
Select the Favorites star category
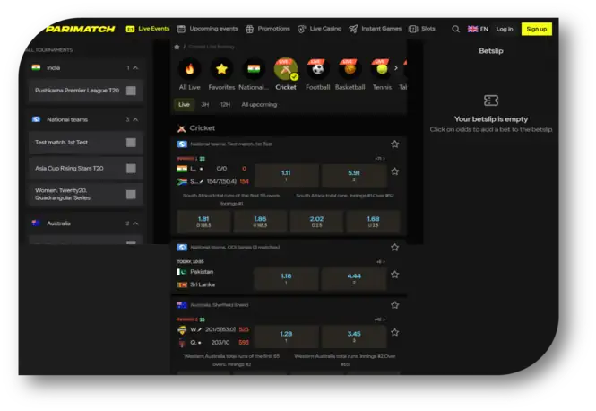[221, 69]
